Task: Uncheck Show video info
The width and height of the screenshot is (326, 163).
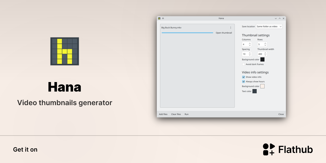Action: click(x=243, y=77)
